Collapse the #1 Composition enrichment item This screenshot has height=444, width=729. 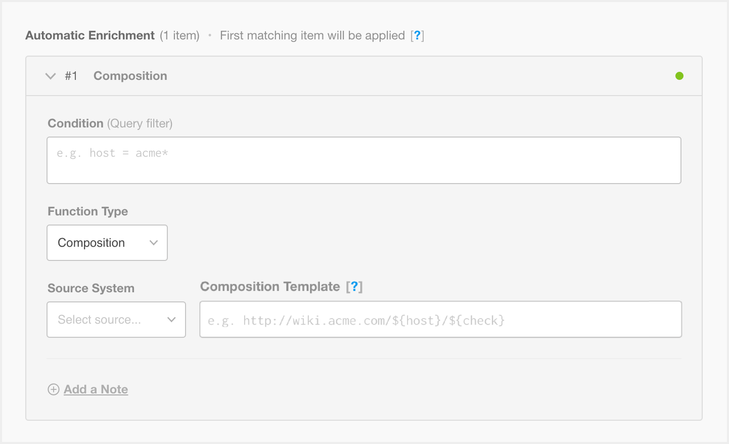click(50, 76)
